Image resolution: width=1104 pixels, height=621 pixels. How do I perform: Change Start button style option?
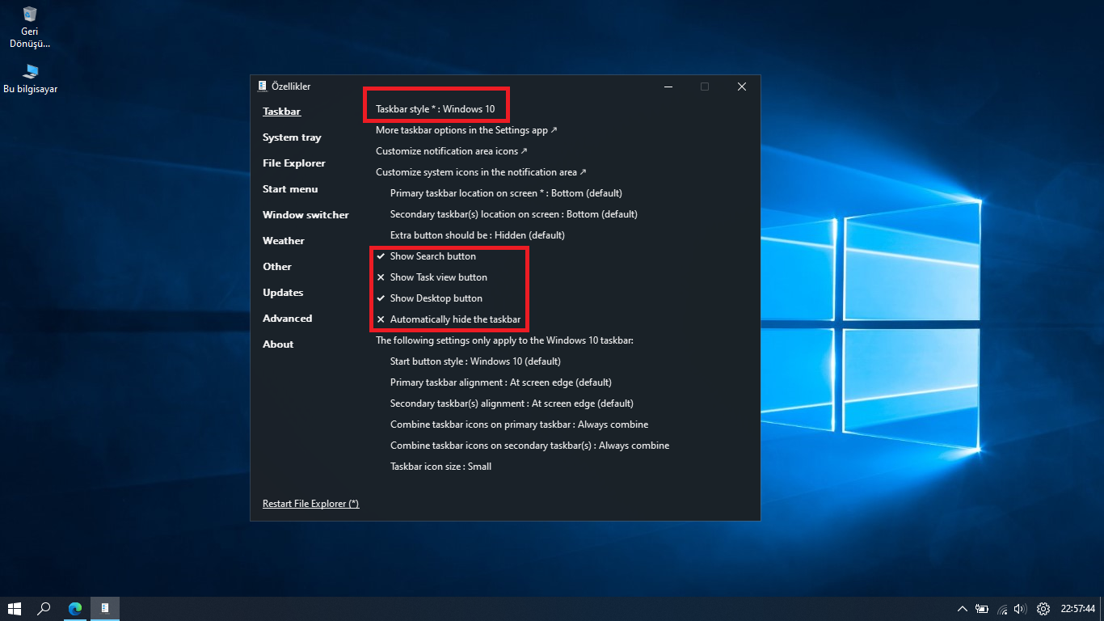(475, 361)
